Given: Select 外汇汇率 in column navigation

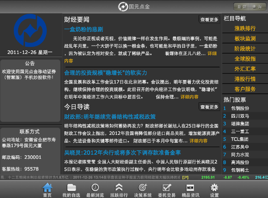Looking at the screenshot, I should click(245, 69).
